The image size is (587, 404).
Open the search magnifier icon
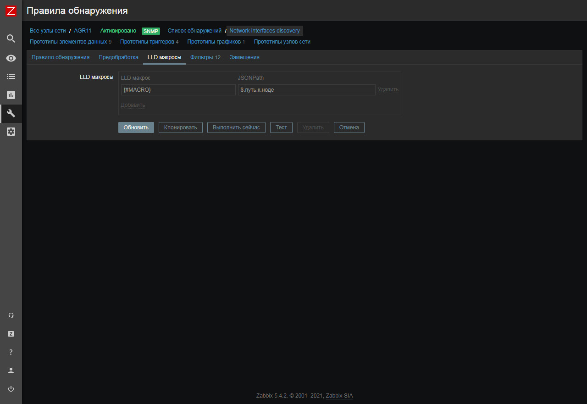point(11,39)
